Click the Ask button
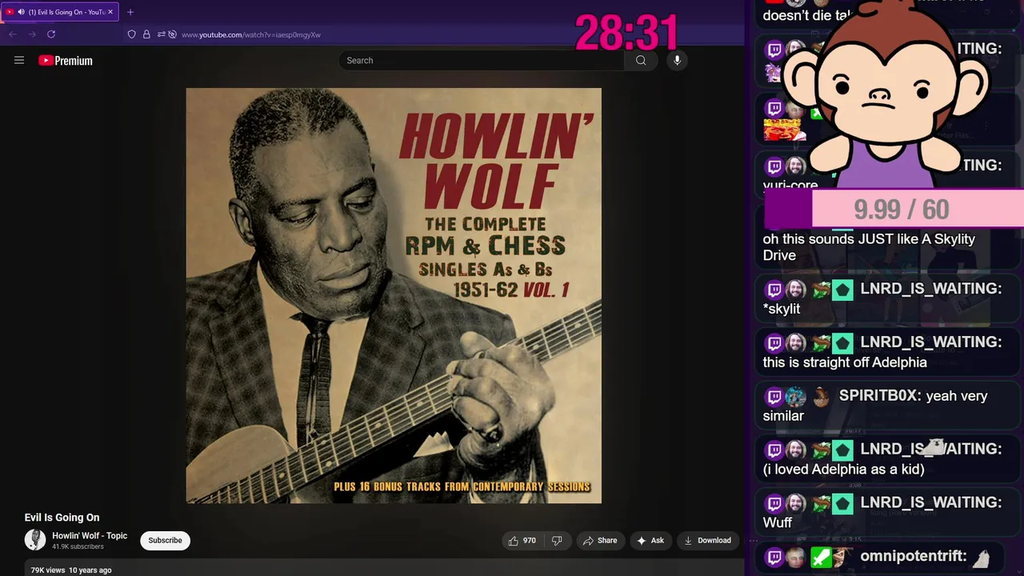This screenshot has width=1024, height=576. (x=650, y=541)
